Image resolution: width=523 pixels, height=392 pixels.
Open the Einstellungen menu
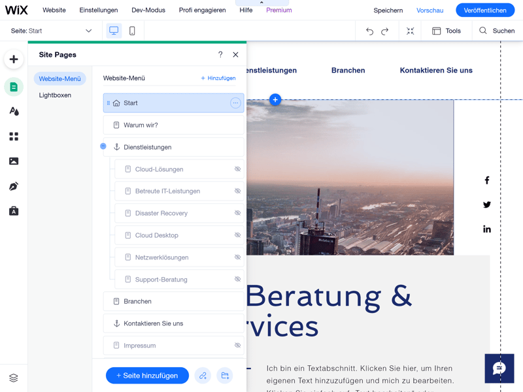(99, 10)
